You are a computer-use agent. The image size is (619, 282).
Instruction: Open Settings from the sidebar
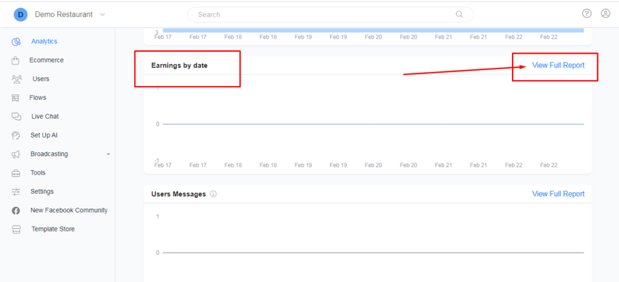coord(42,191)
